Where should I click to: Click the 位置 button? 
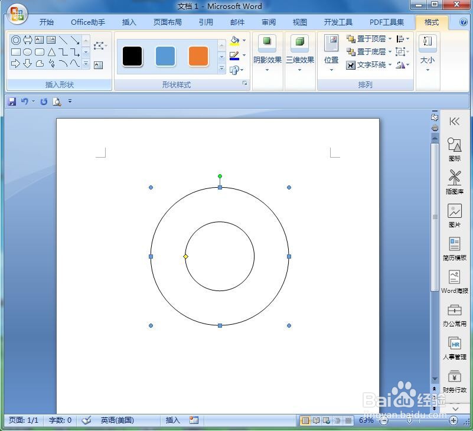331,52
